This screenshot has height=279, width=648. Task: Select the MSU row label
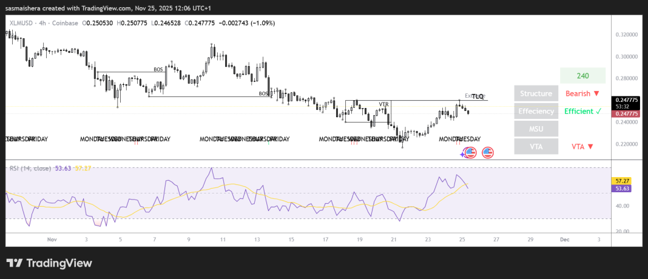(537, 129)
